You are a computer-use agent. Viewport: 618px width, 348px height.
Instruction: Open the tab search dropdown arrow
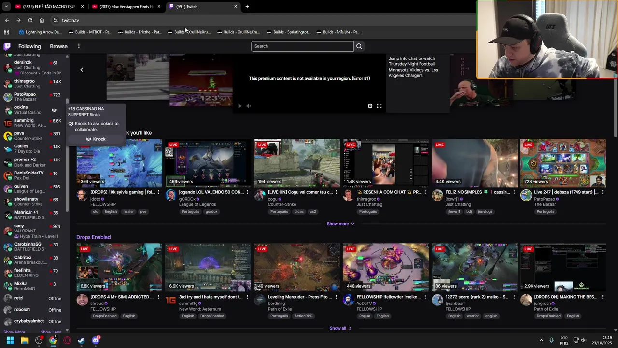coord(6,7)
